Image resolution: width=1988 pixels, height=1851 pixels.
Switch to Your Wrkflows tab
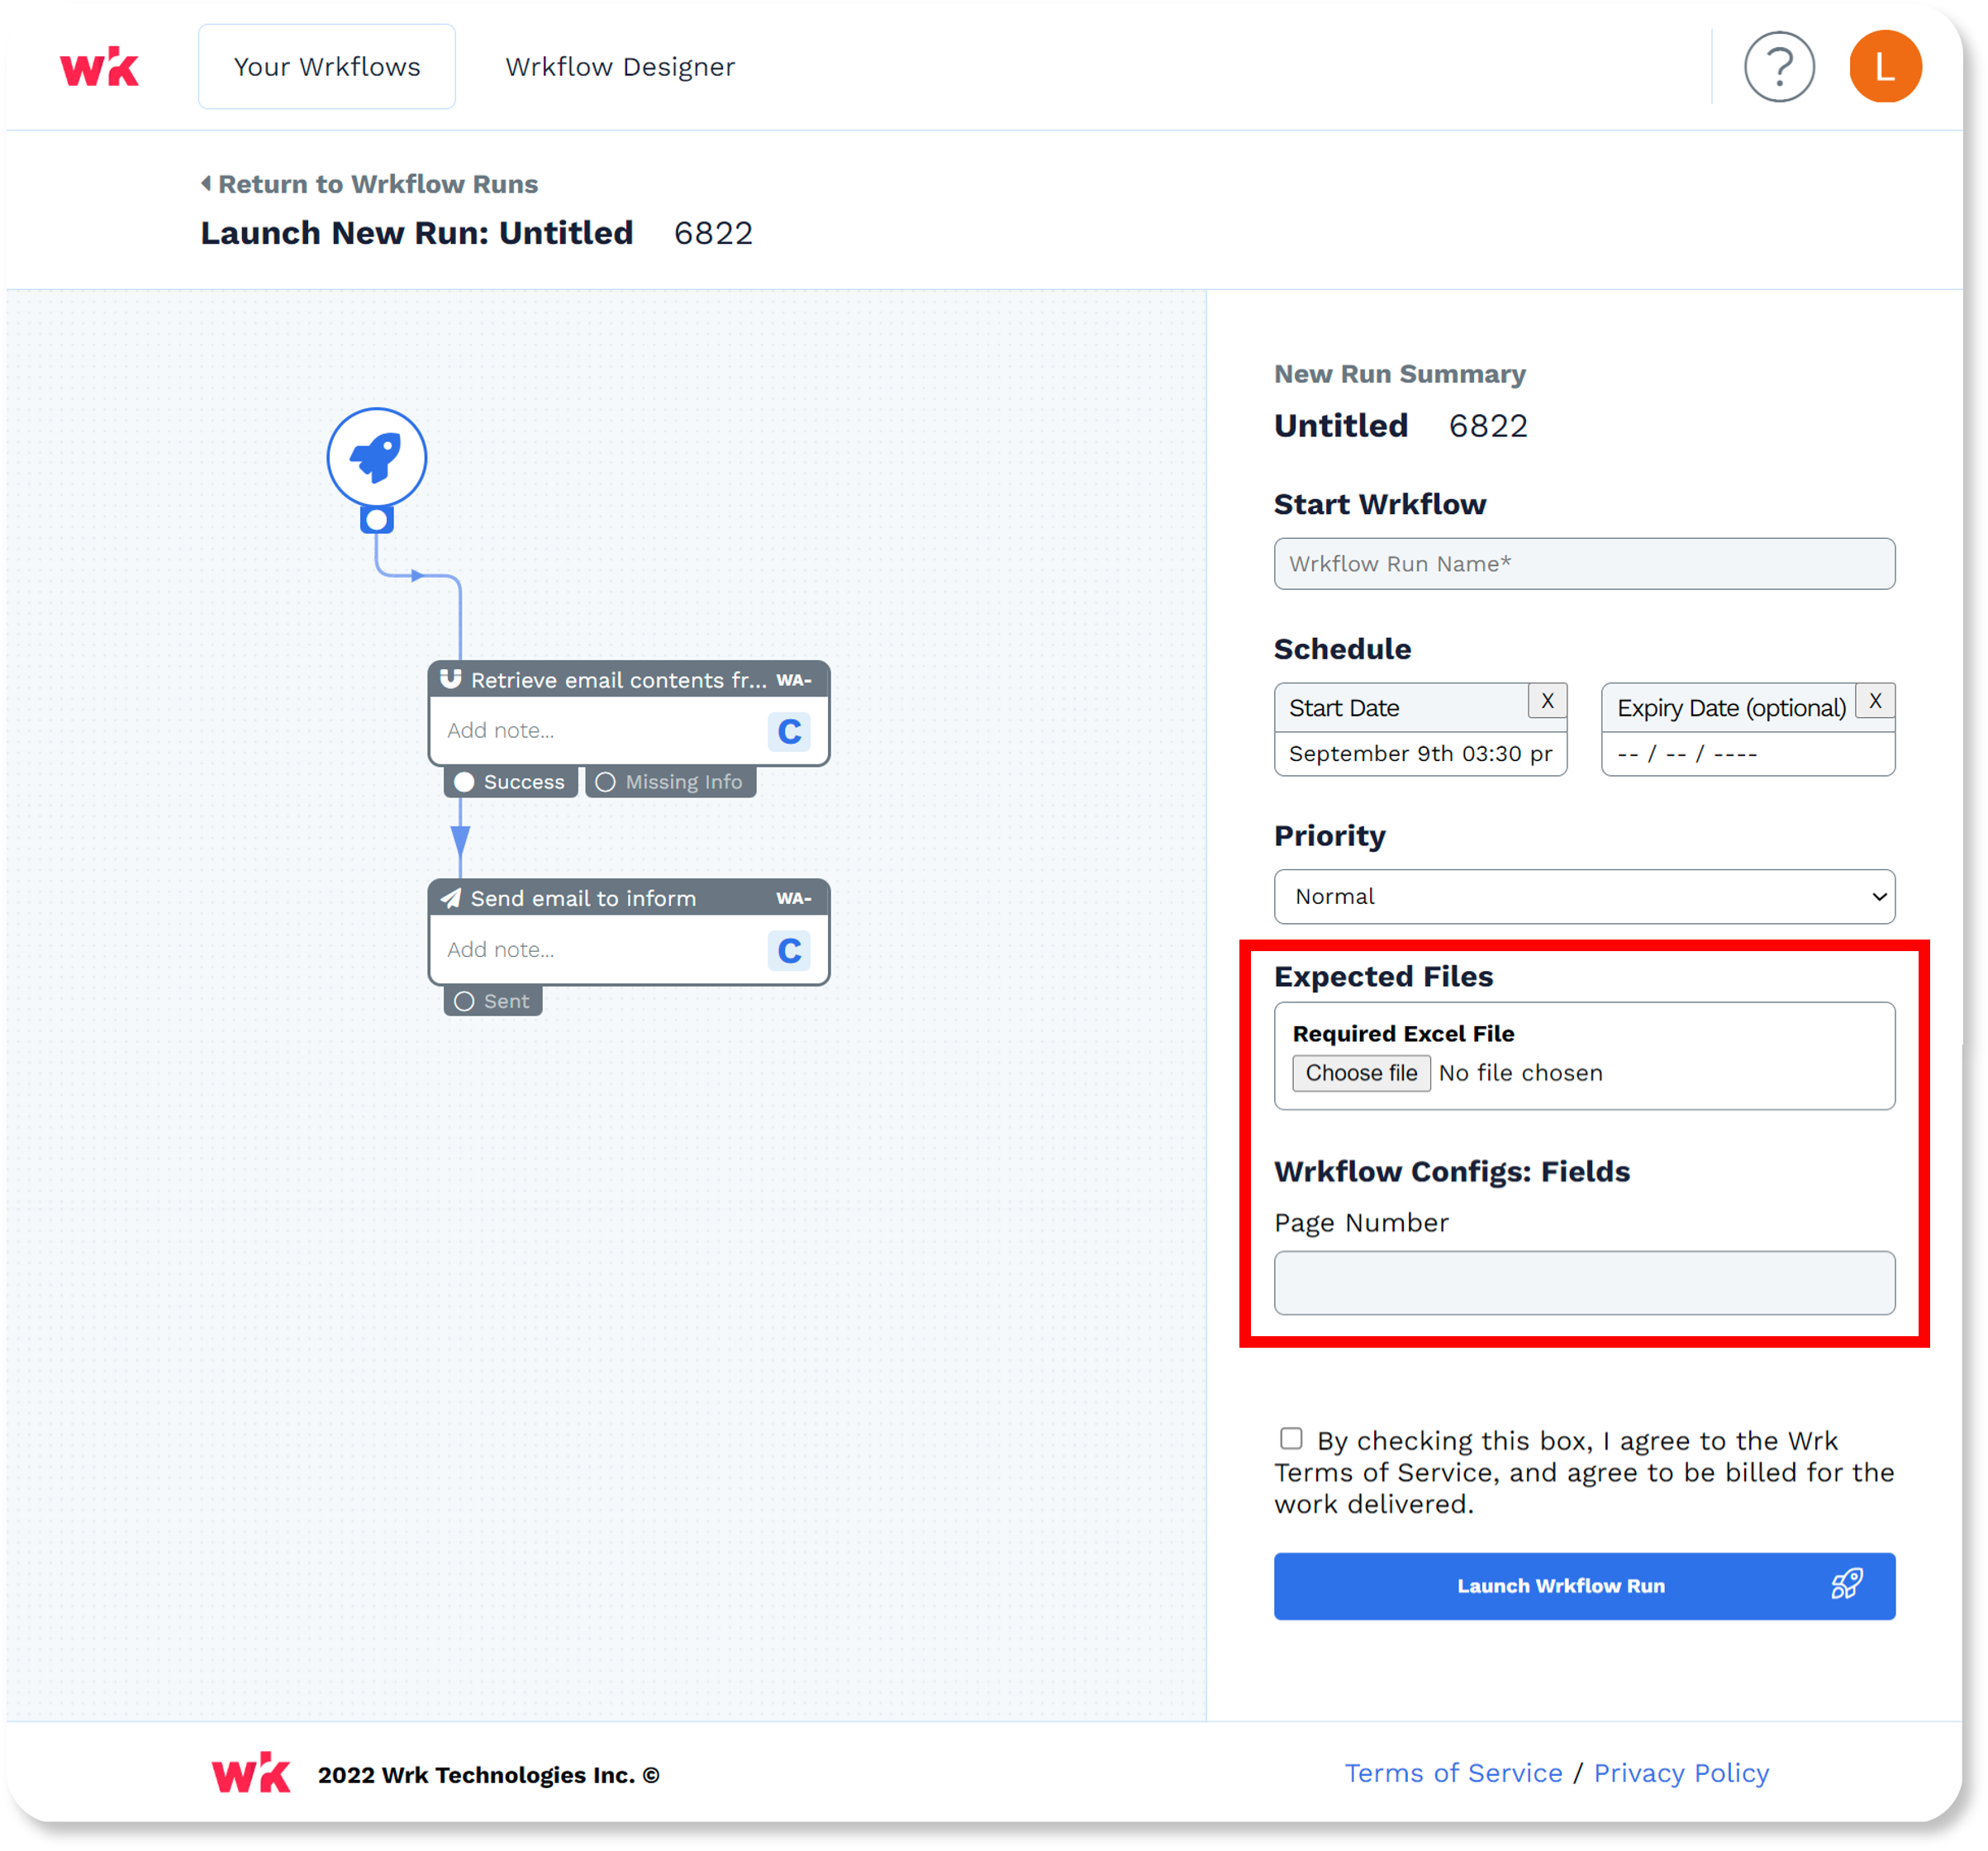tap(326, 66)
